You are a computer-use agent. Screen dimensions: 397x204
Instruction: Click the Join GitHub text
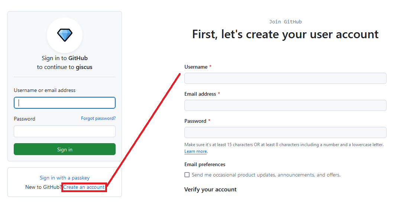[285, 22]
